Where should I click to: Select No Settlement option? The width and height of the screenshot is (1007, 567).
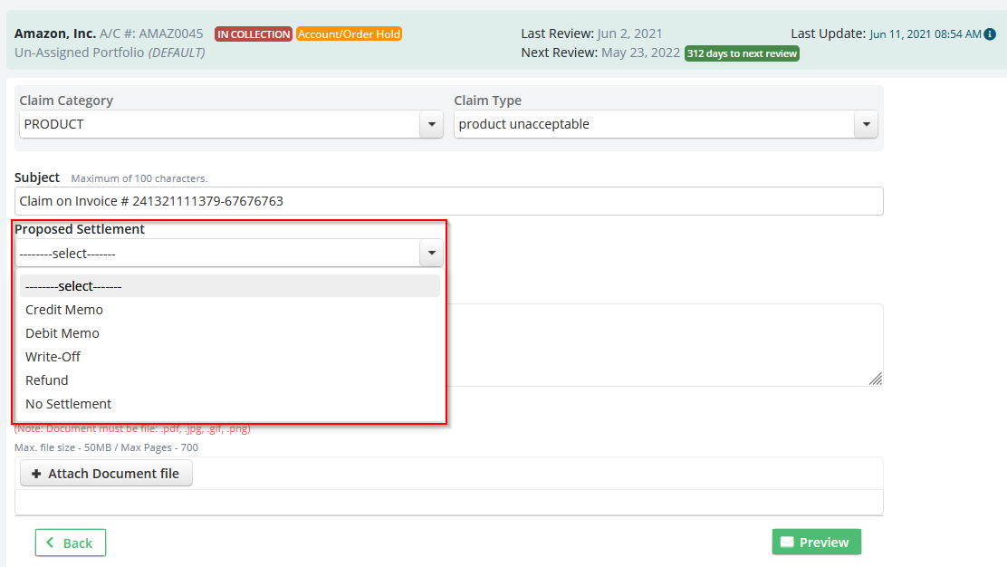(x=230, y=404)
